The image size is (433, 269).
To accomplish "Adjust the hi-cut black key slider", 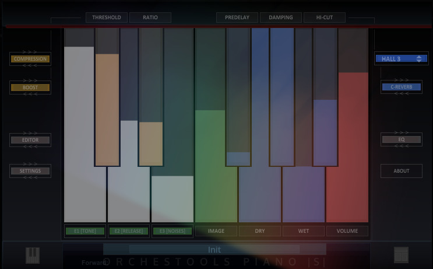I will click(x=325, y=97).
